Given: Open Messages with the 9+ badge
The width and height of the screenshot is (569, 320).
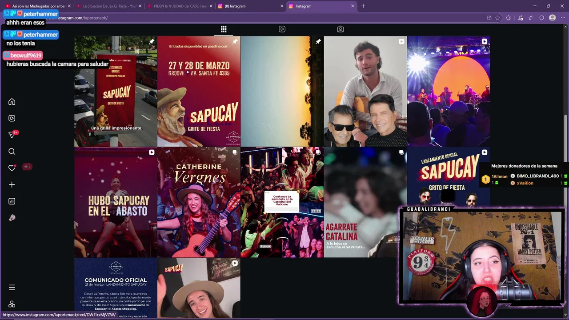Looking at the screenshot, I should pyautogui.click(x=12, y=135).
